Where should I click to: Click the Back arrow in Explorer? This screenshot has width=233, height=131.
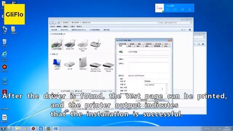tap(51, 23)
